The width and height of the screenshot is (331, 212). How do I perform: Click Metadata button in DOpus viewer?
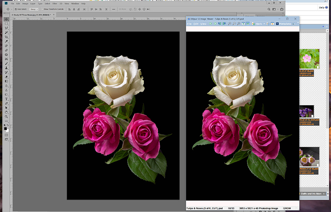click(284, 24)
